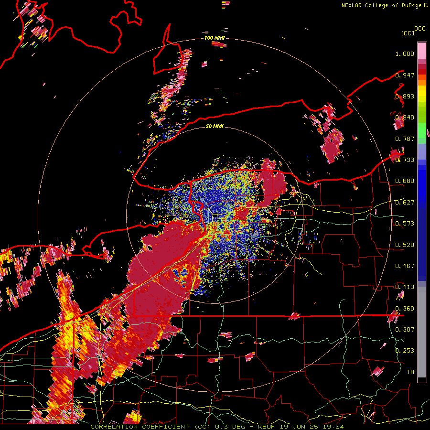Click the 19 JUN 25 date text
This screenshot has height=430, width=430.
click(299, 427)
